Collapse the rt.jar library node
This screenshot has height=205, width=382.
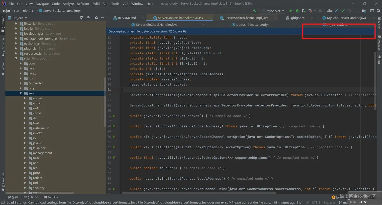point(16,58)
